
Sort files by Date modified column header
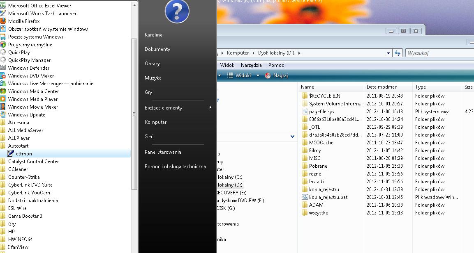(x=388, y=87)
